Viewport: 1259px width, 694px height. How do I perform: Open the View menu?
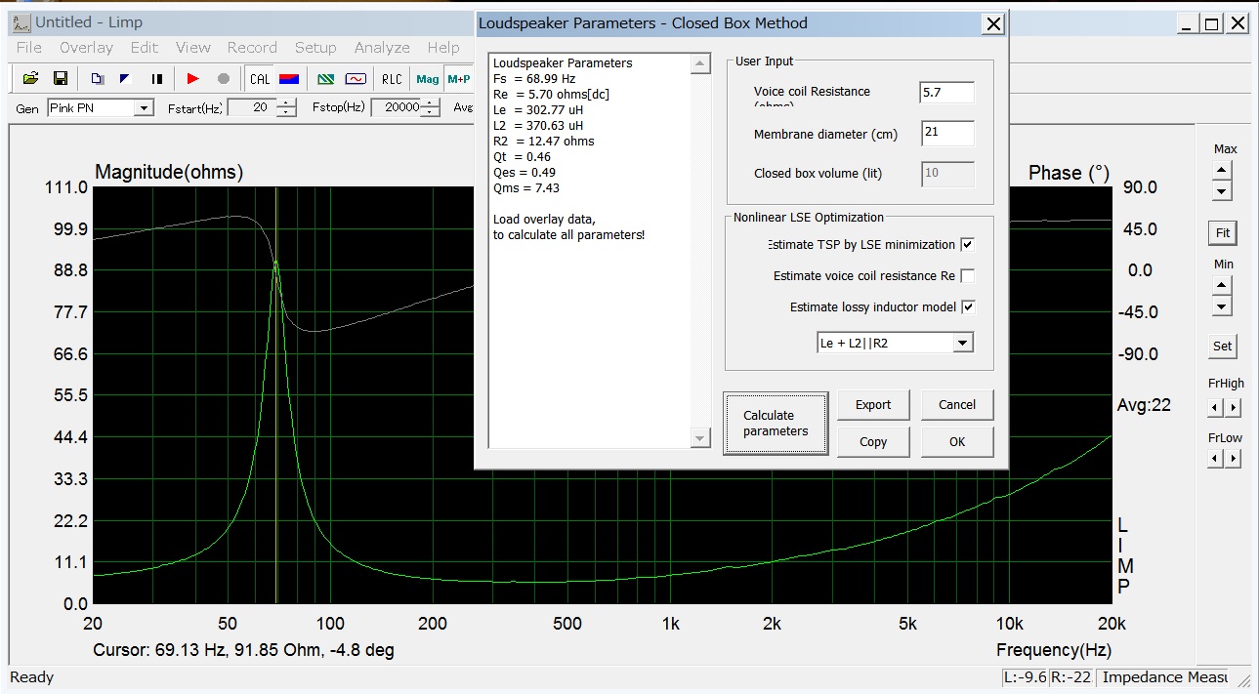coord(193,48)
